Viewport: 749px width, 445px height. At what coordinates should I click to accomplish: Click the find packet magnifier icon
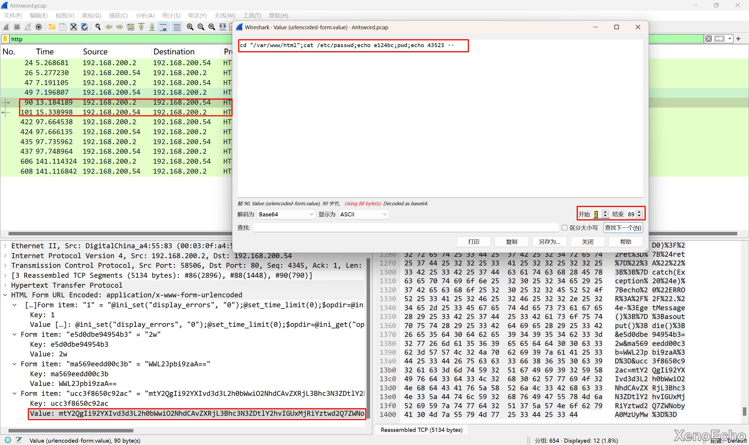coord(98,27)
